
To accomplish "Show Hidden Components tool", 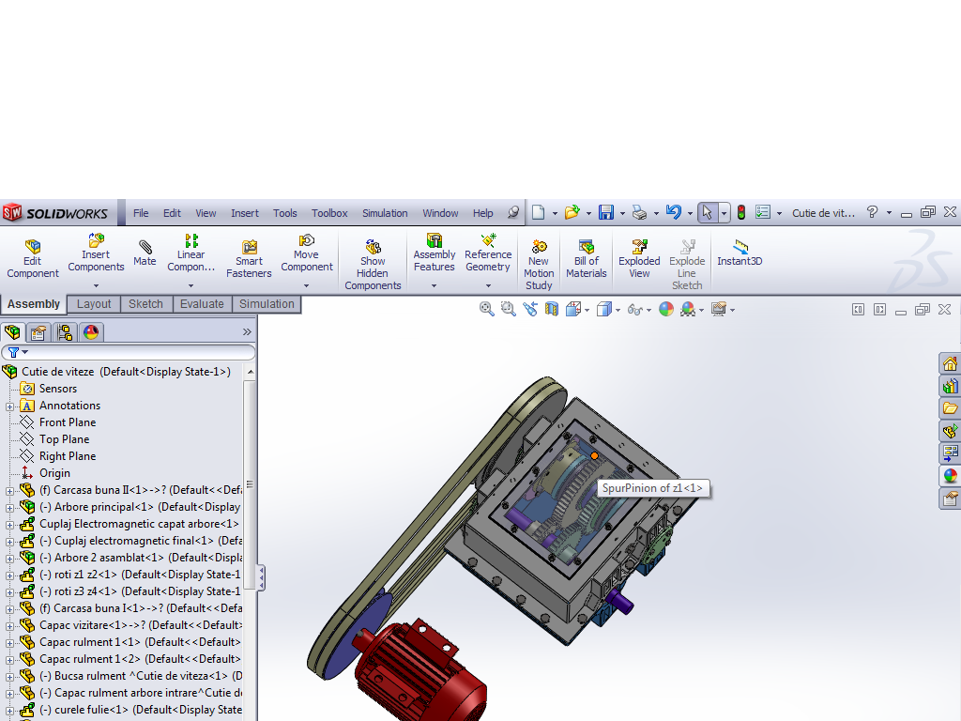I will (x=373, y=265).
